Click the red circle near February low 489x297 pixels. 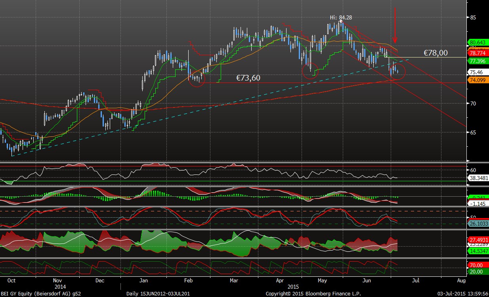(x=197, y=78)
